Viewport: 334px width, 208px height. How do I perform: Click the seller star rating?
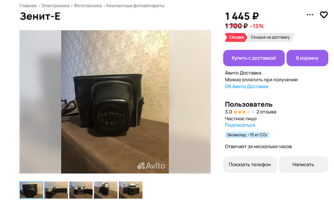point(244,112)
